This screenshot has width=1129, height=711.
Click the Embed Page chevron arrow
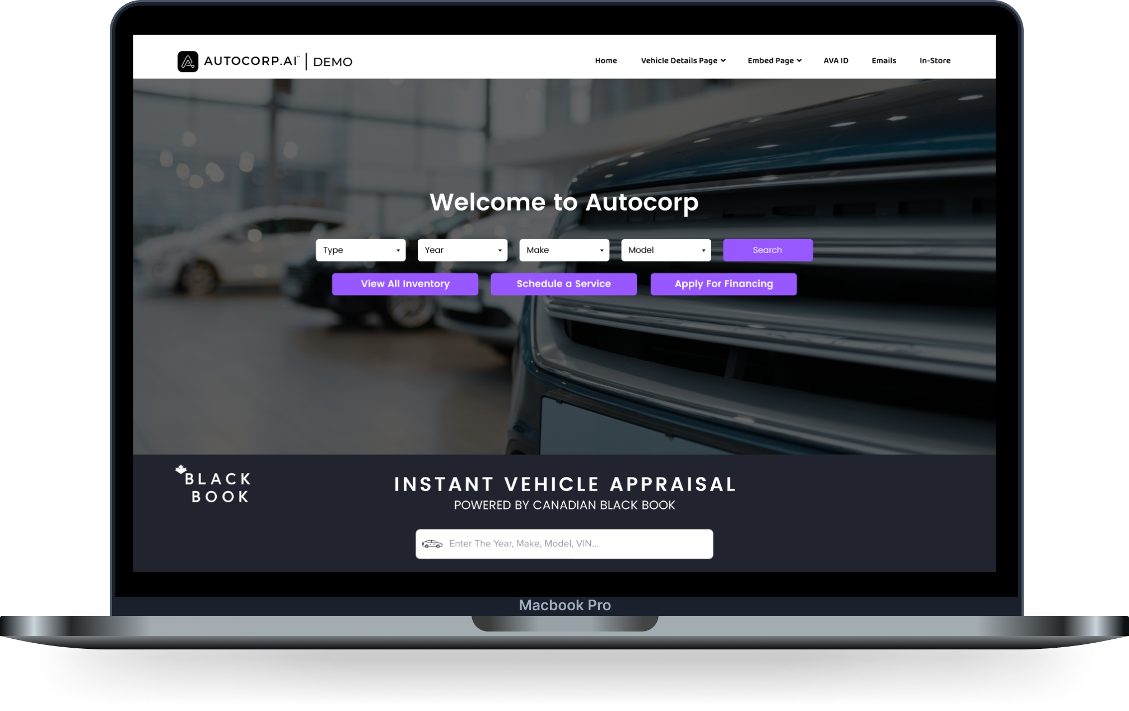(799, 60)
